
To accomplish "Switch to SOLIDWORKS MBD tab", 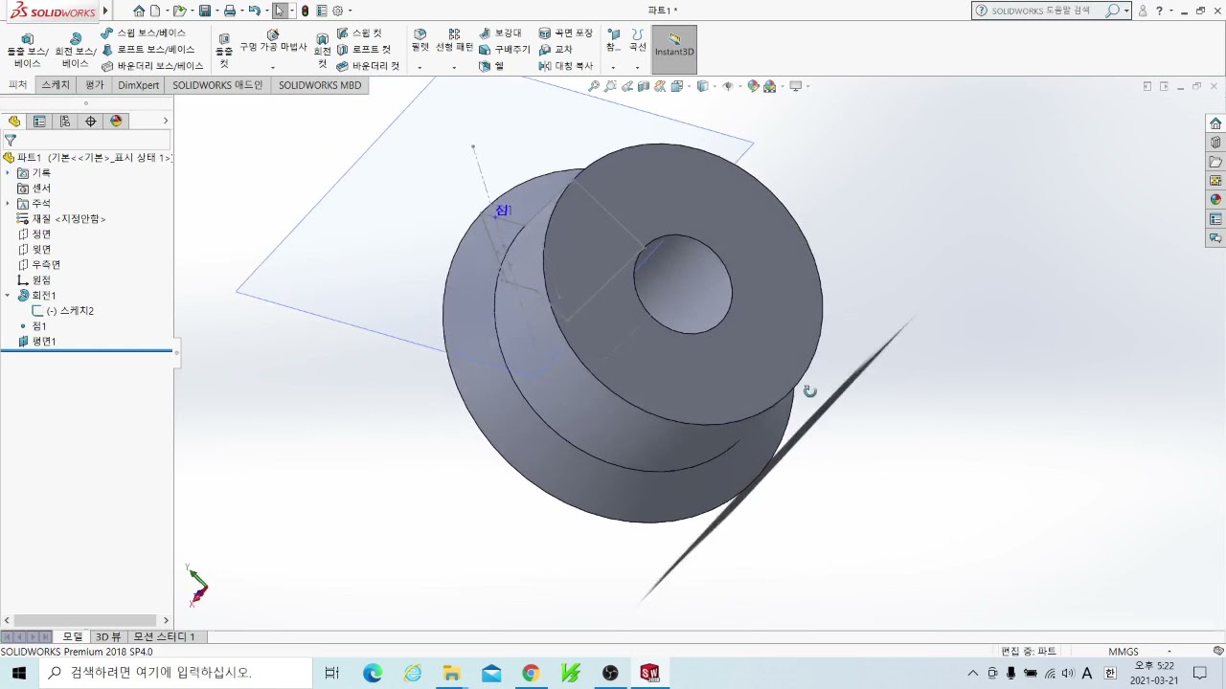I will (320, 85).
